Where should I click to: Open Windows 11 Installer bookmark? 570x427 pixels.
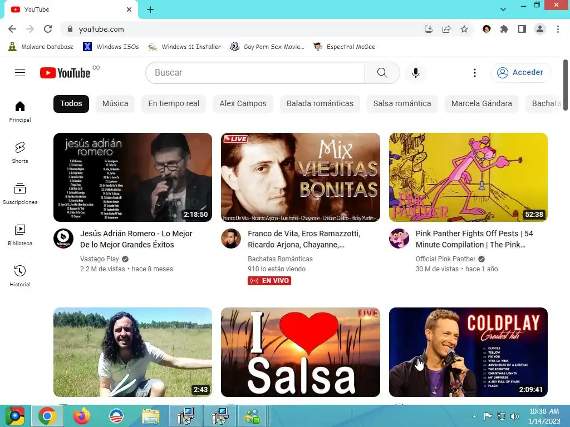(185, 47)
